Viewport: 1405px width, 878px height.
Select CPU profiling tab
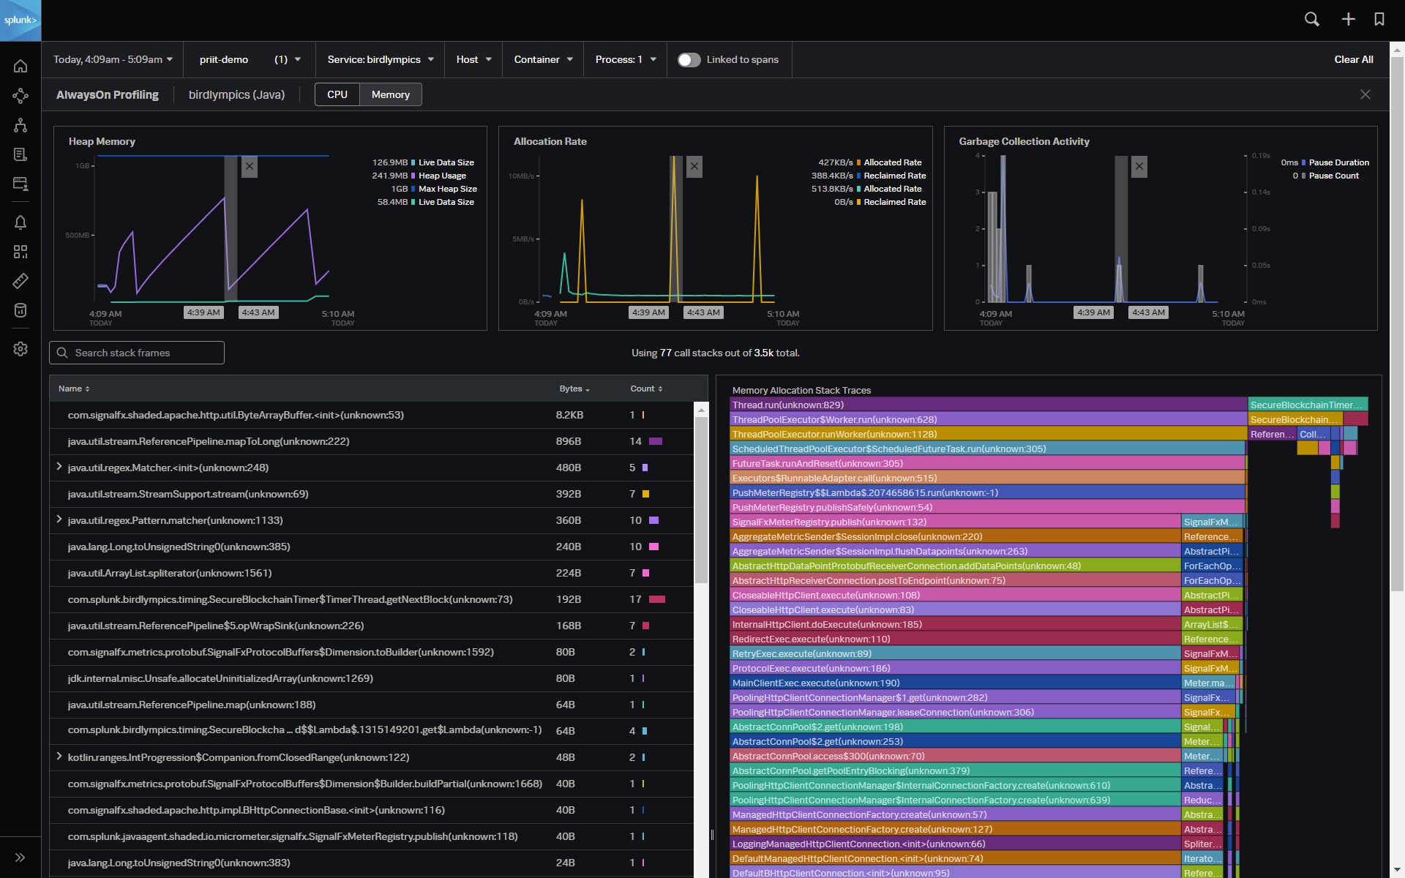pyautogui.click(x=337, y=94)
